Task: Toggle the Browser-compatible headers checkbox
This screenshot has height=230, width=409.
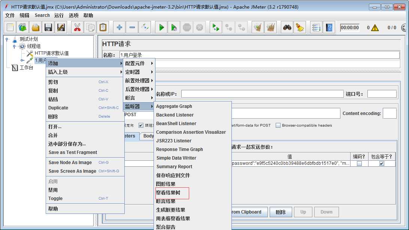Action: pos(278,125)
